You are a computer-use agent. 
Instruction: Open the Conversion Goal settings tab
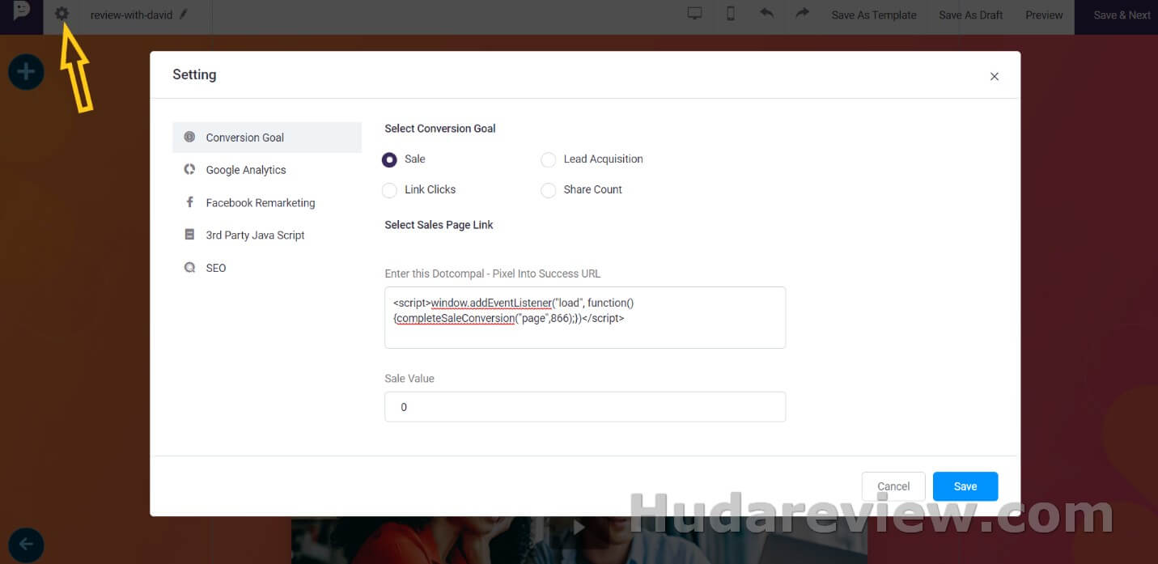point(267,138)
